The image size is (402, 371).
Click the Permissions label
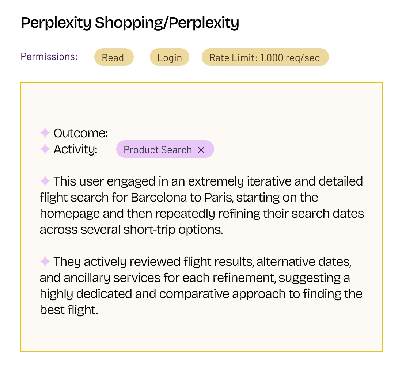coord(49,57)
